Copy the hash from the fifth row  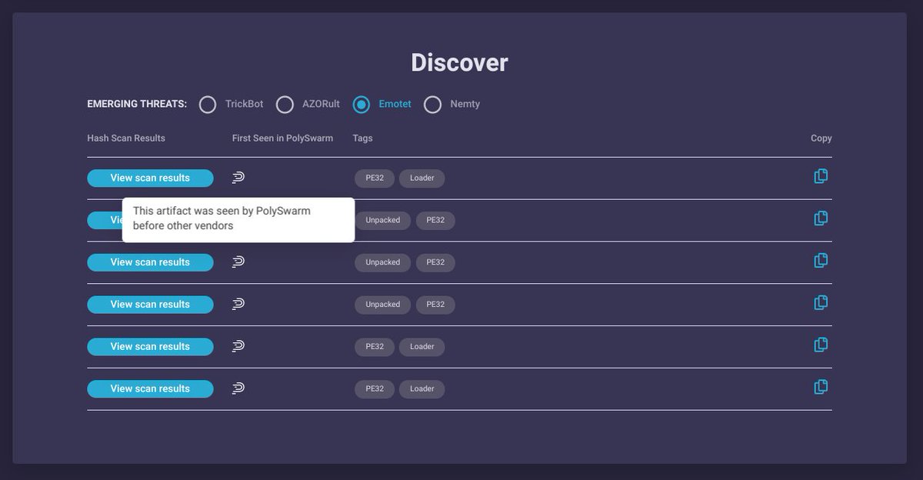coord(821,345)
